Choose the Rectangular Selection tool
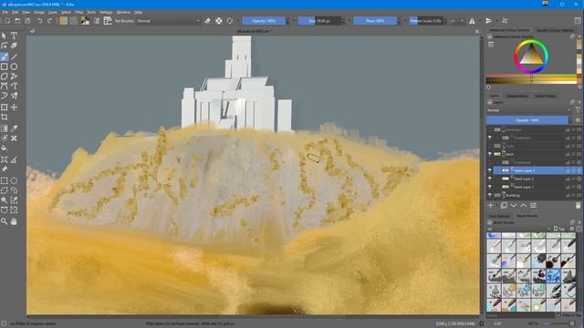The image size is (584, 328). [4, 180]
